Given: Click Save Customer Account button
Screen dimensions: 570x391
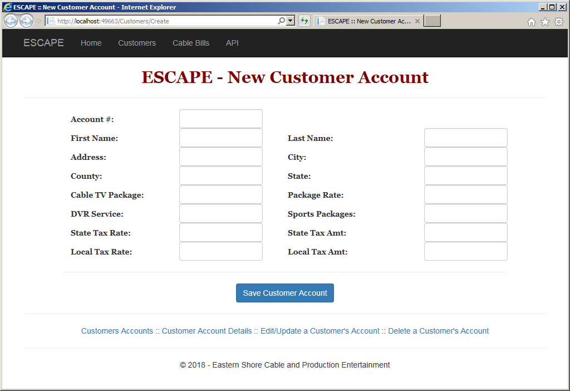Looking at the screenshot, I should click(x=285, y=293).
